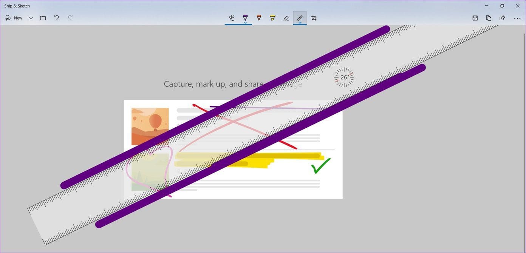The image size is (526, 253).
Task: Share the snip
Action: point(502,18)
